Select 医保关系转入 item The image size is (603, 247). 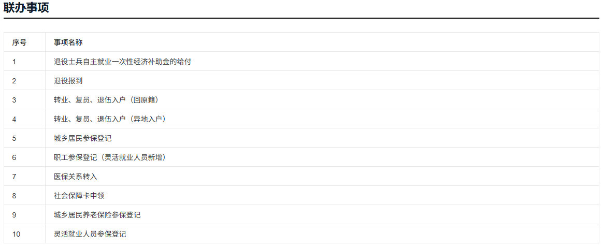[x=75, y=177]
